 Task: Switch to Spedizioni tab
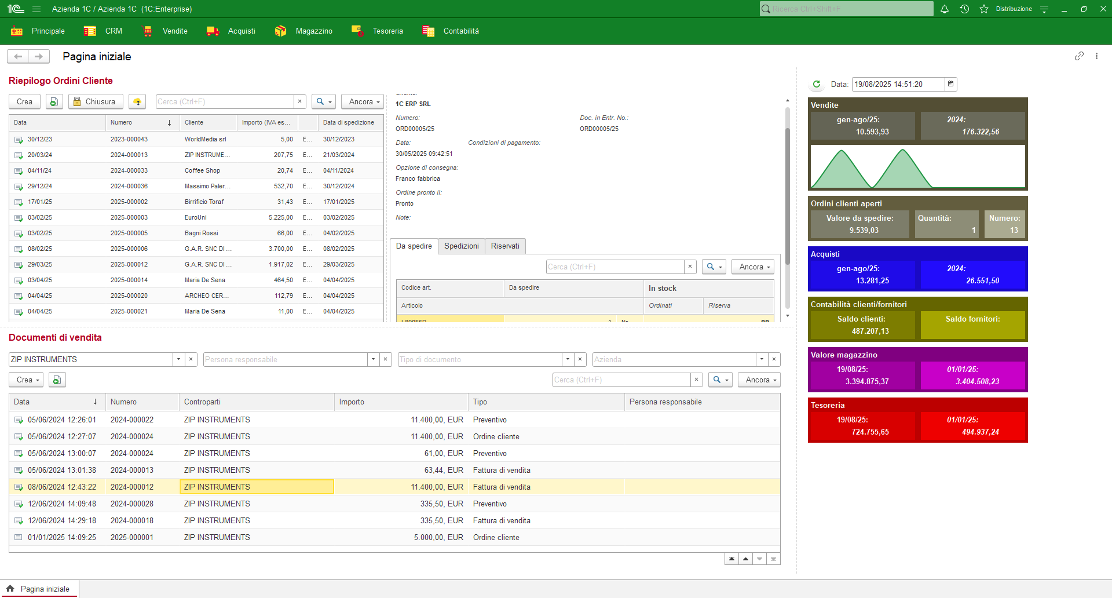point(461,246)
